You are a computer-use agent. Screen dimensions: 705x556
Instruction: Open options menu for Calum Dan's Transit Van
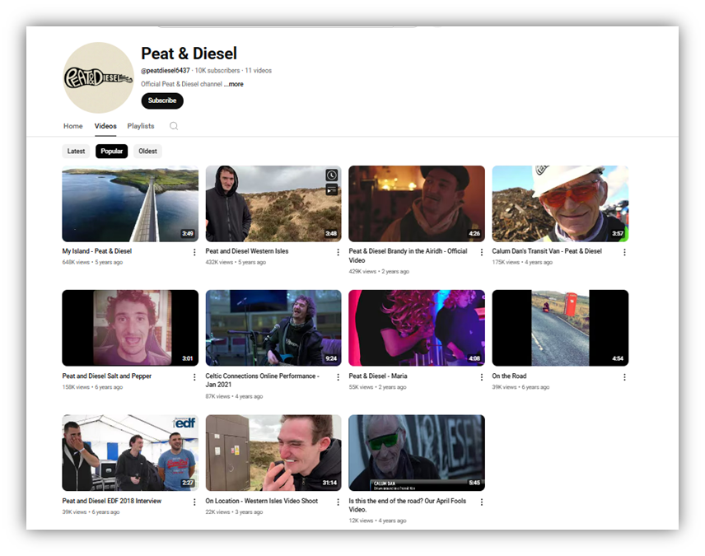(624, 252)
